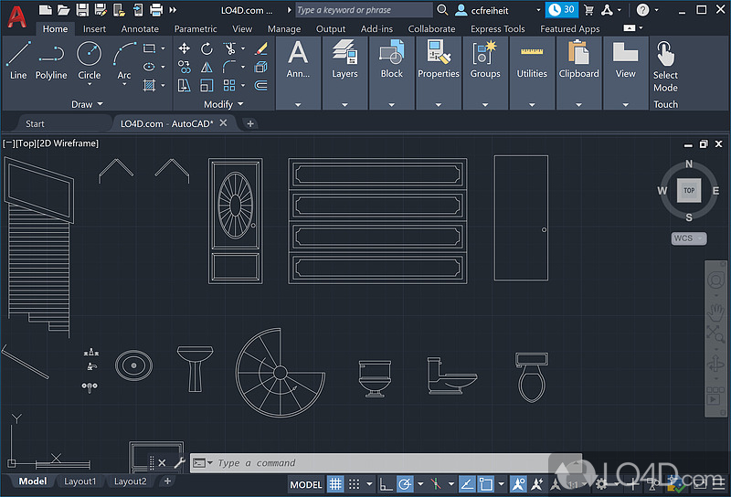Toggle the drawing grid display
The image size is (731, 497).
(335, 483)
